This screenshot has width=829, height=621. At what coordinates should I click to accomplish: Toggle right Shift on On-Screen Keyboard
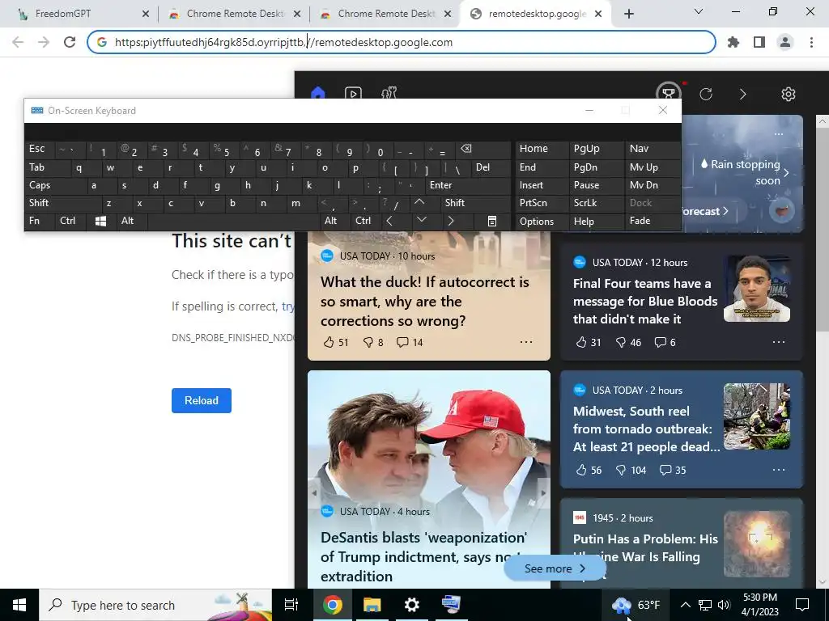coord(474,203)
